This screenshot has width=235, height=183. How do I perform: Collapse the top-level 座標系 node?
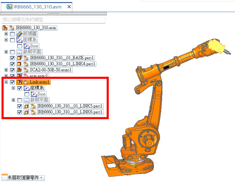[6, 40]
